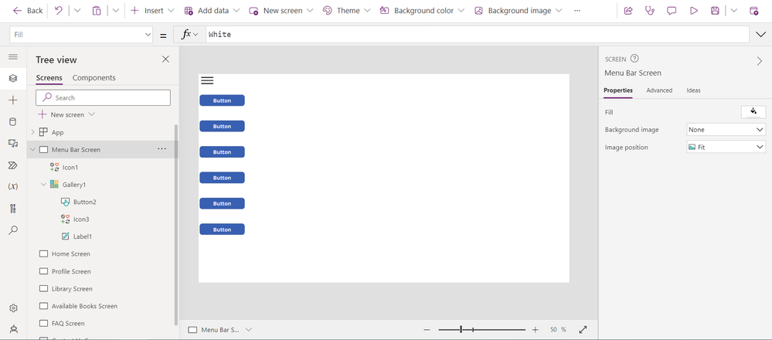This screenshot has width=772, height=340.
Task: Open the Paste options dropdown arrow
Action: coord(115,10)
